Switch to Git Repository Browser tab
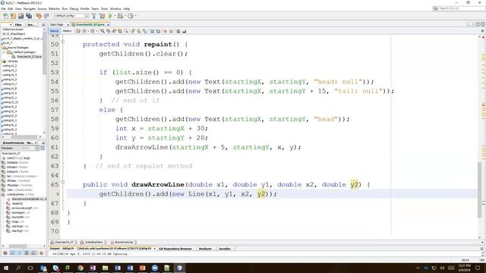Image resolution: width=486 pixels, height=273 pixels. (x=175, y=249)
